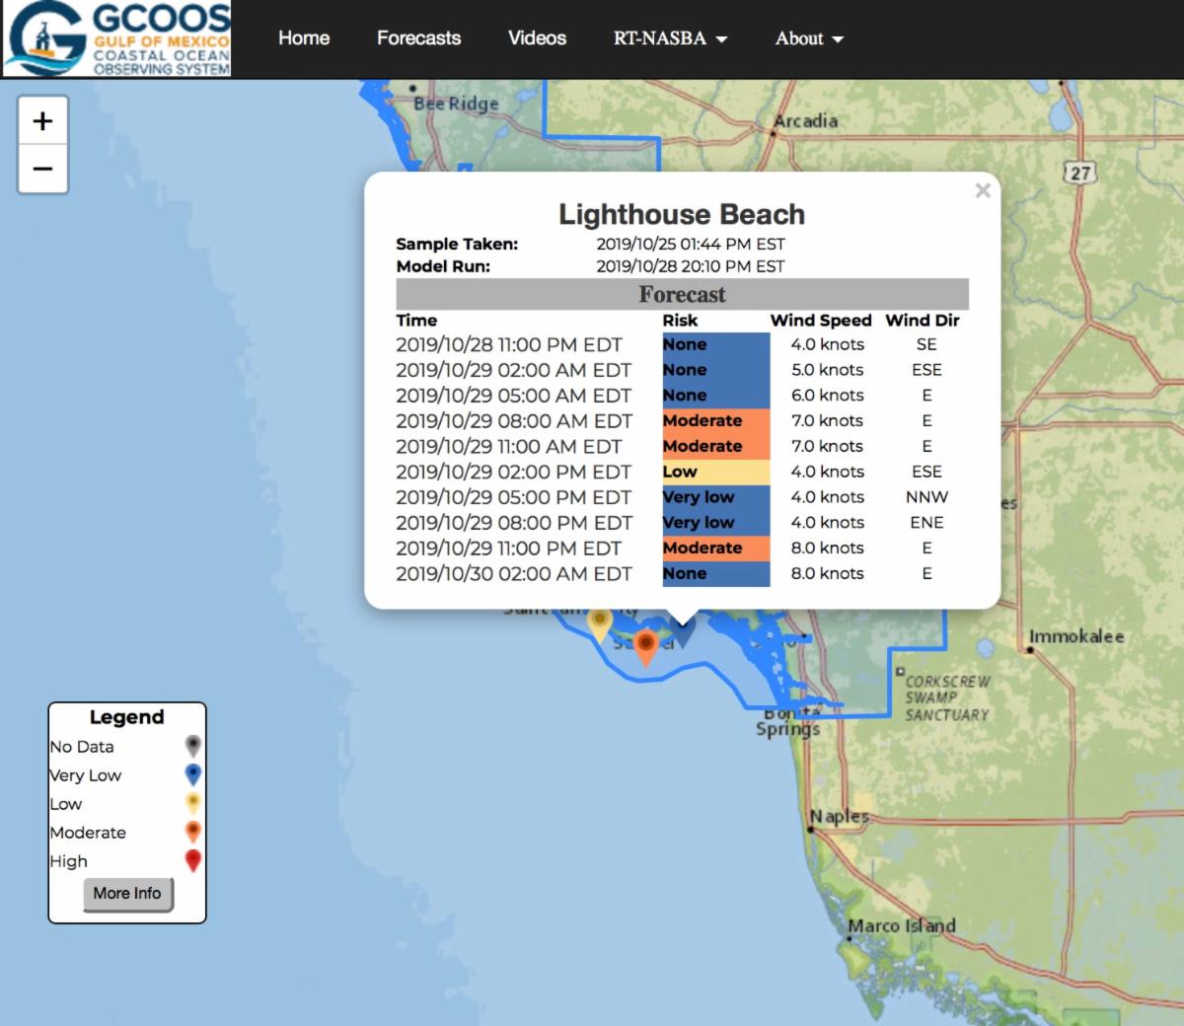Click the GCOOS logo

tap(116, 38)
